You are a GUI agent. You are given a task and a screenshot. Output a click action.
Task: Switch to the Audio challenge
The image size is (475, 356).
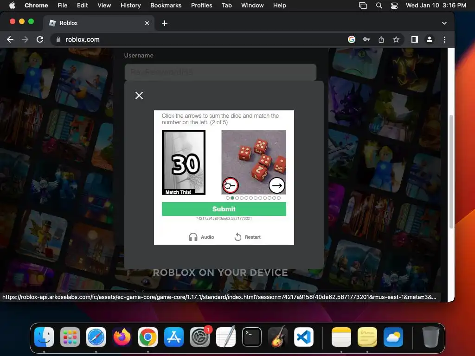pos(201,237)
